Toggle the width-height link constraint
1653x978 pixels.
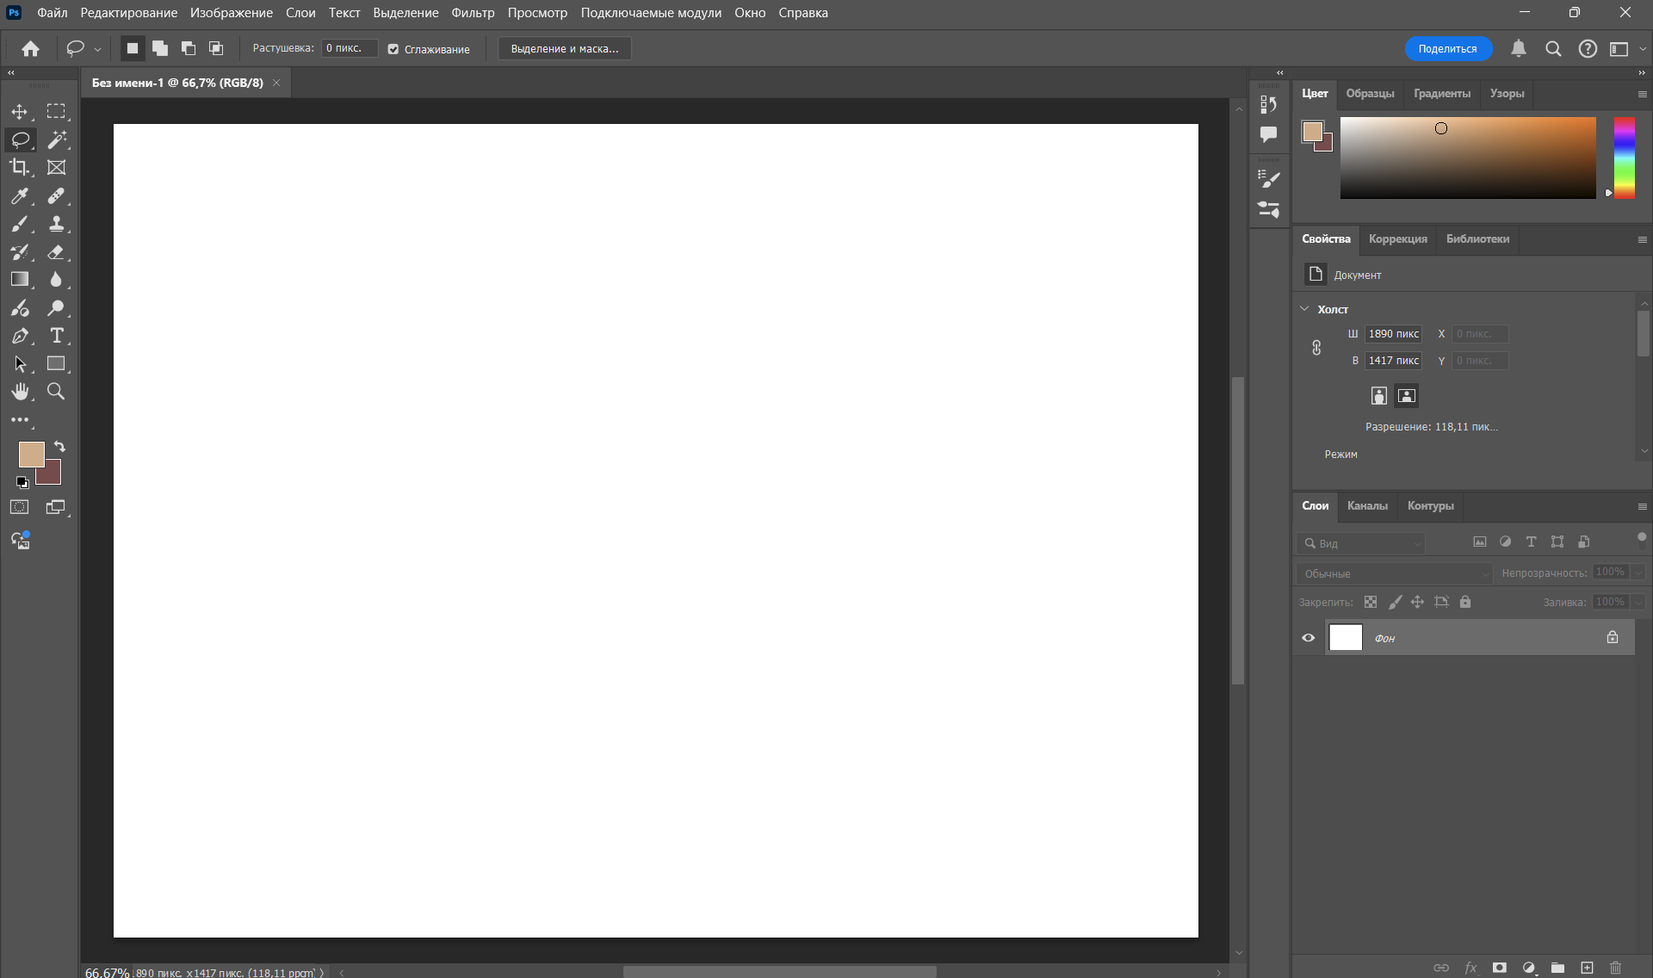pyautogui.click(x=1316, y=347)
